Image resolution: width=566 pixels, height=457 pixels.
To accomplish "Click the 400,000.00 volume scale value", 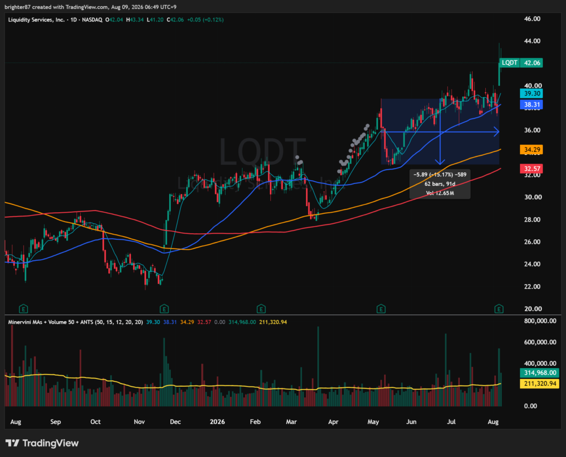I will tap(540, 364).
